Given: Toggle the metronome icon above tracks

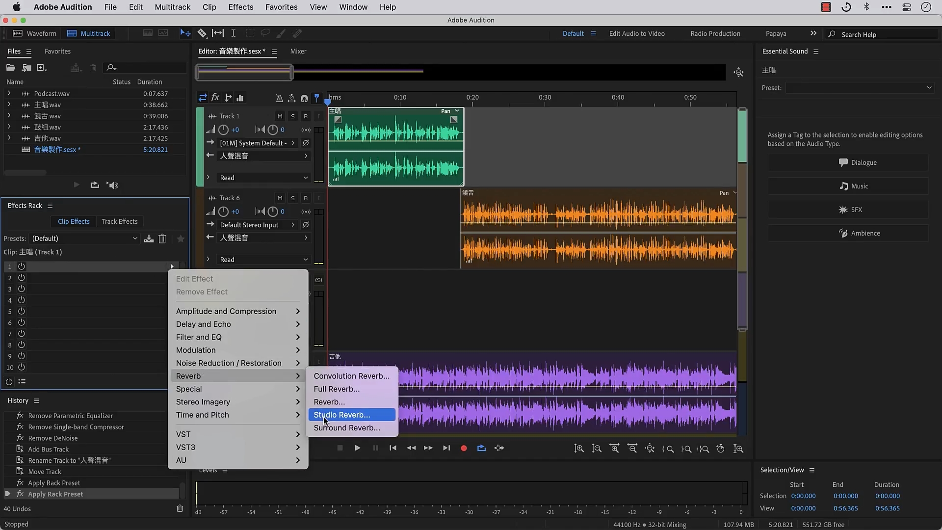Looking at the screenshot, I should (279, 98).
